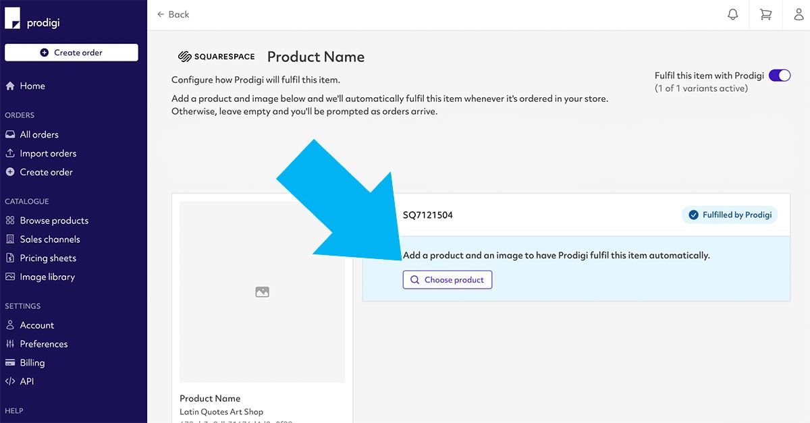Click the Squarespace logo
The image size is (810, 423).
pyautogui.click(x=216, y=57)
